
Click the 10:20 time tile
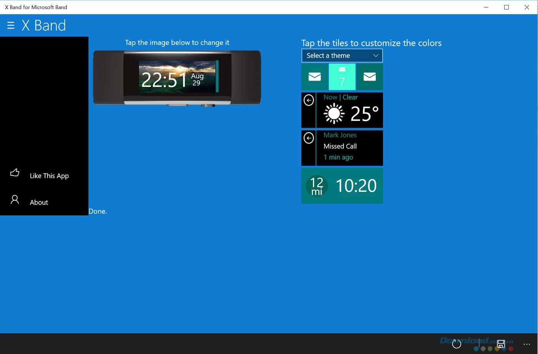click(355, 186)
